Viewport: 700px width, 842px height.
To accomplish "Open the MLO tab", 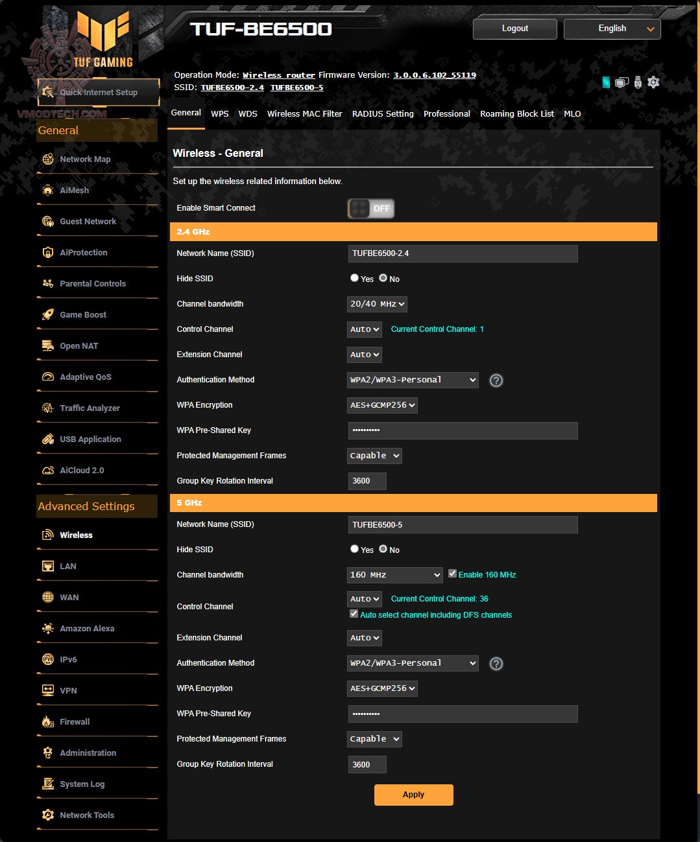I will (572, 114).
